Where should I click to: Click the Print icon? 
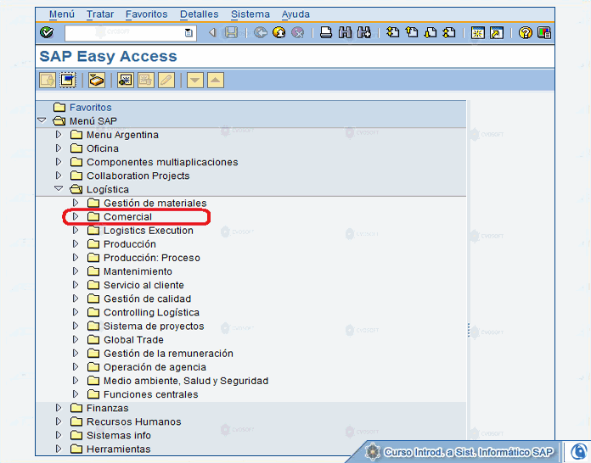[326, 32]
